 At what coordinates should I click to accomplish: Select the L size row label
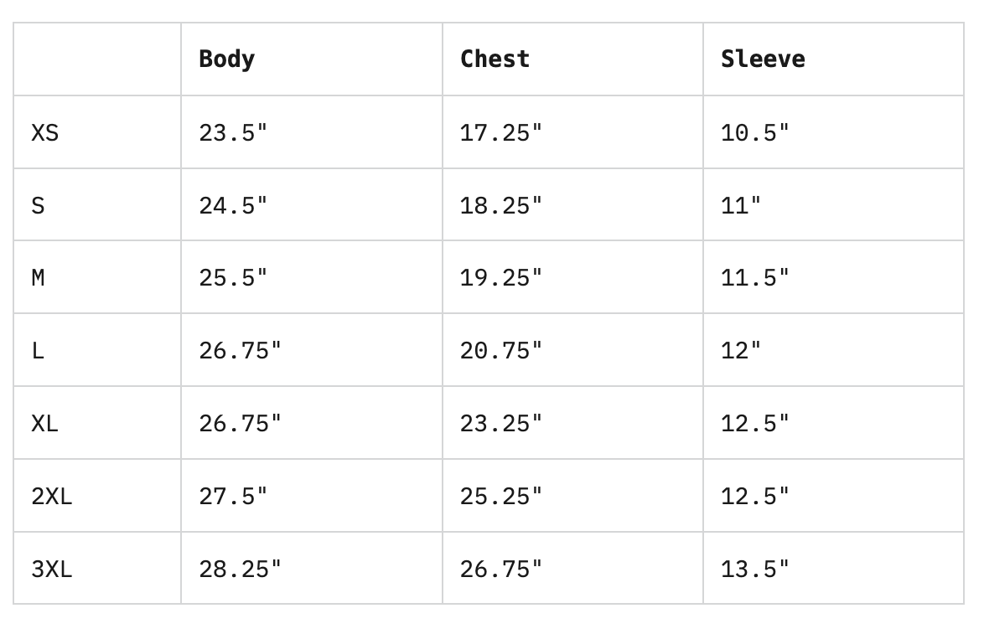pyautogui.click(x=39, y=351)
